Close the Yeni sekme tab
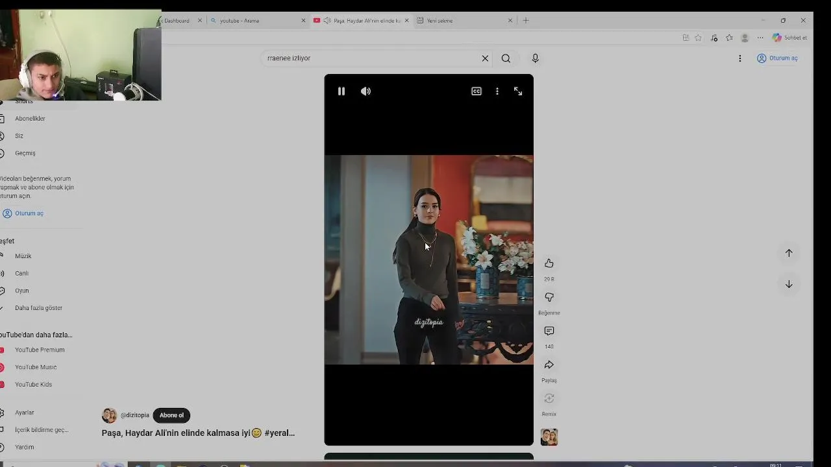Viewport: 831px width, 467px height. click(x=510, y=21)
